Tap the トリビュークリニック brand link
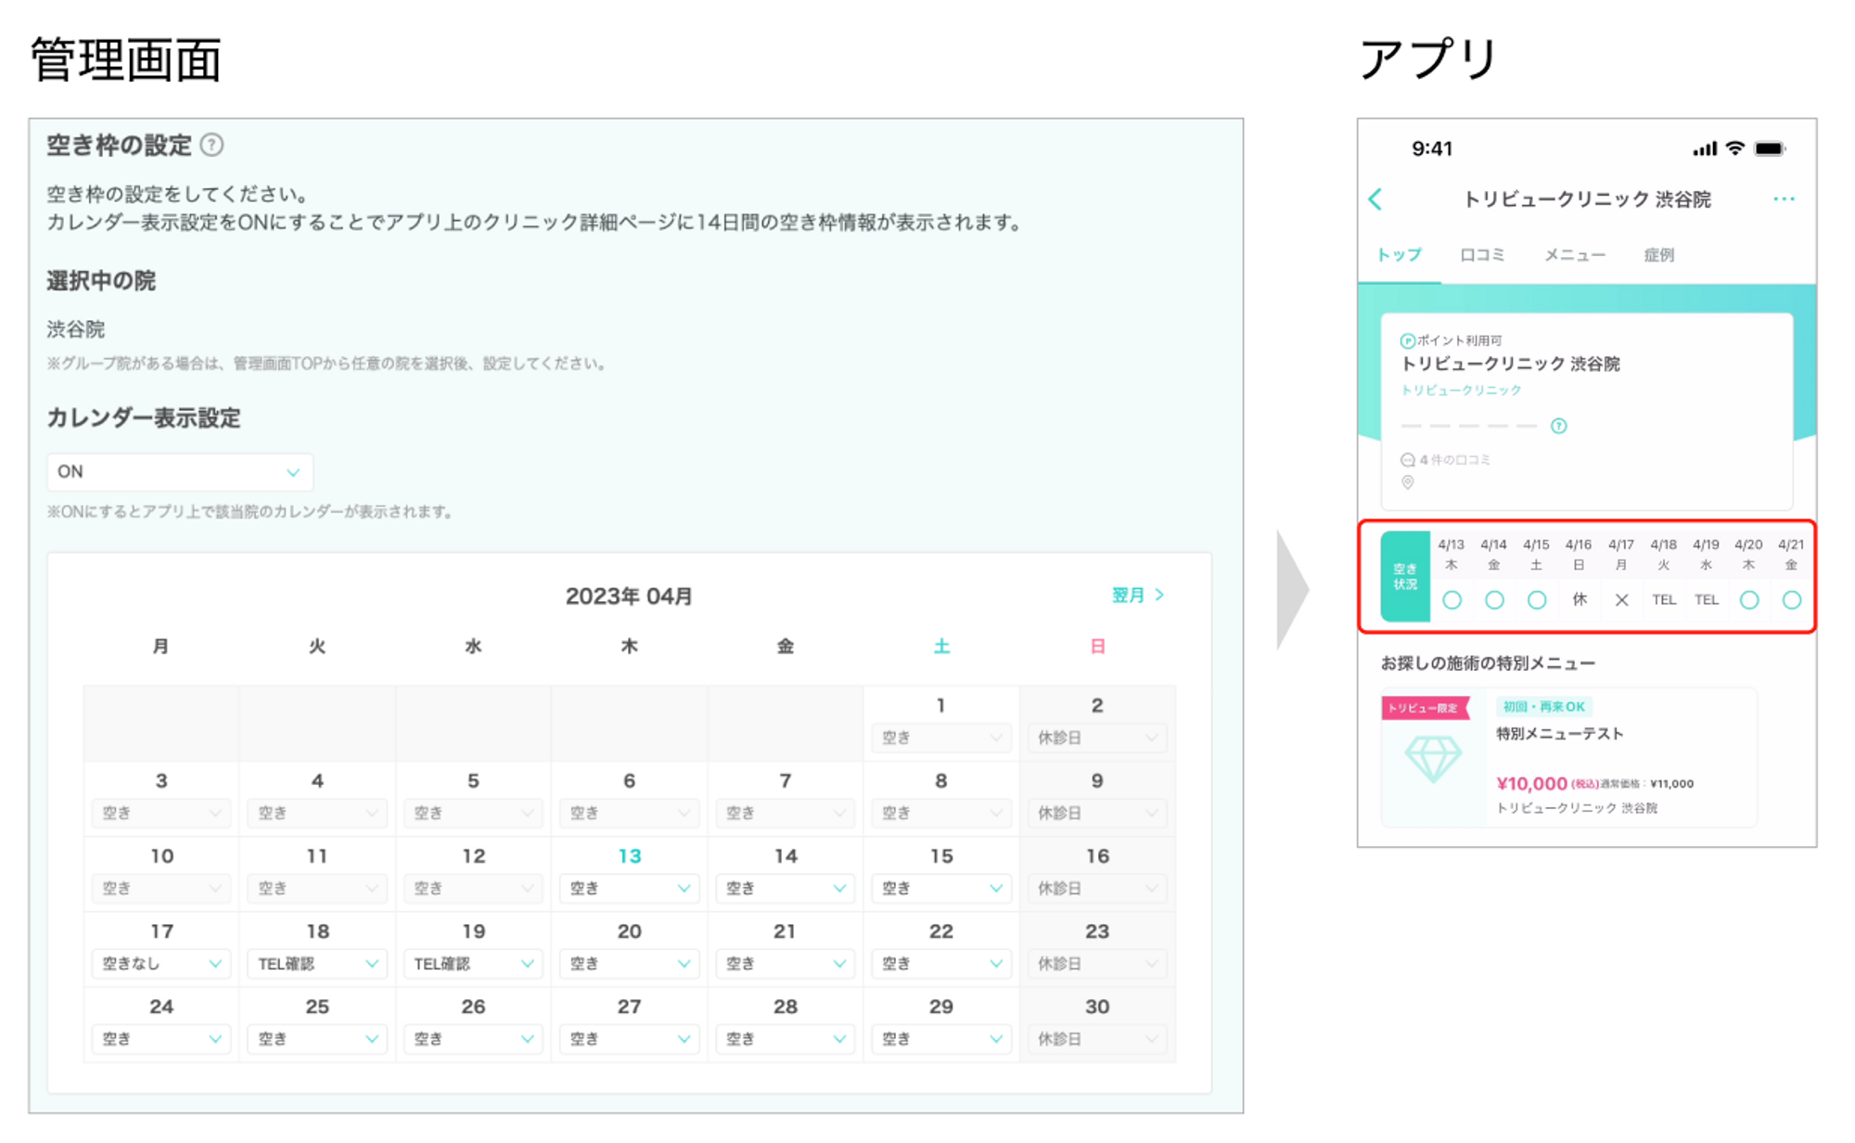Image resolution: width=1855 pixels, height=1143 pixels. point(1461,391)
